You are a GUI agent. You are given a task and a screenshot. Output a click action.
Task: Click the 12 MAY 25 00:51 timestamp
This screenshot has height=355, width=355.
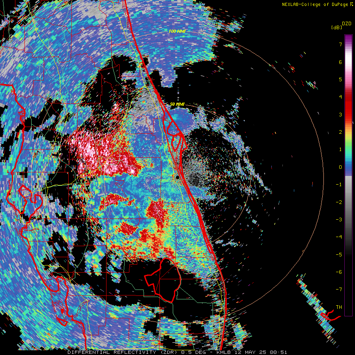coord(262,352)
